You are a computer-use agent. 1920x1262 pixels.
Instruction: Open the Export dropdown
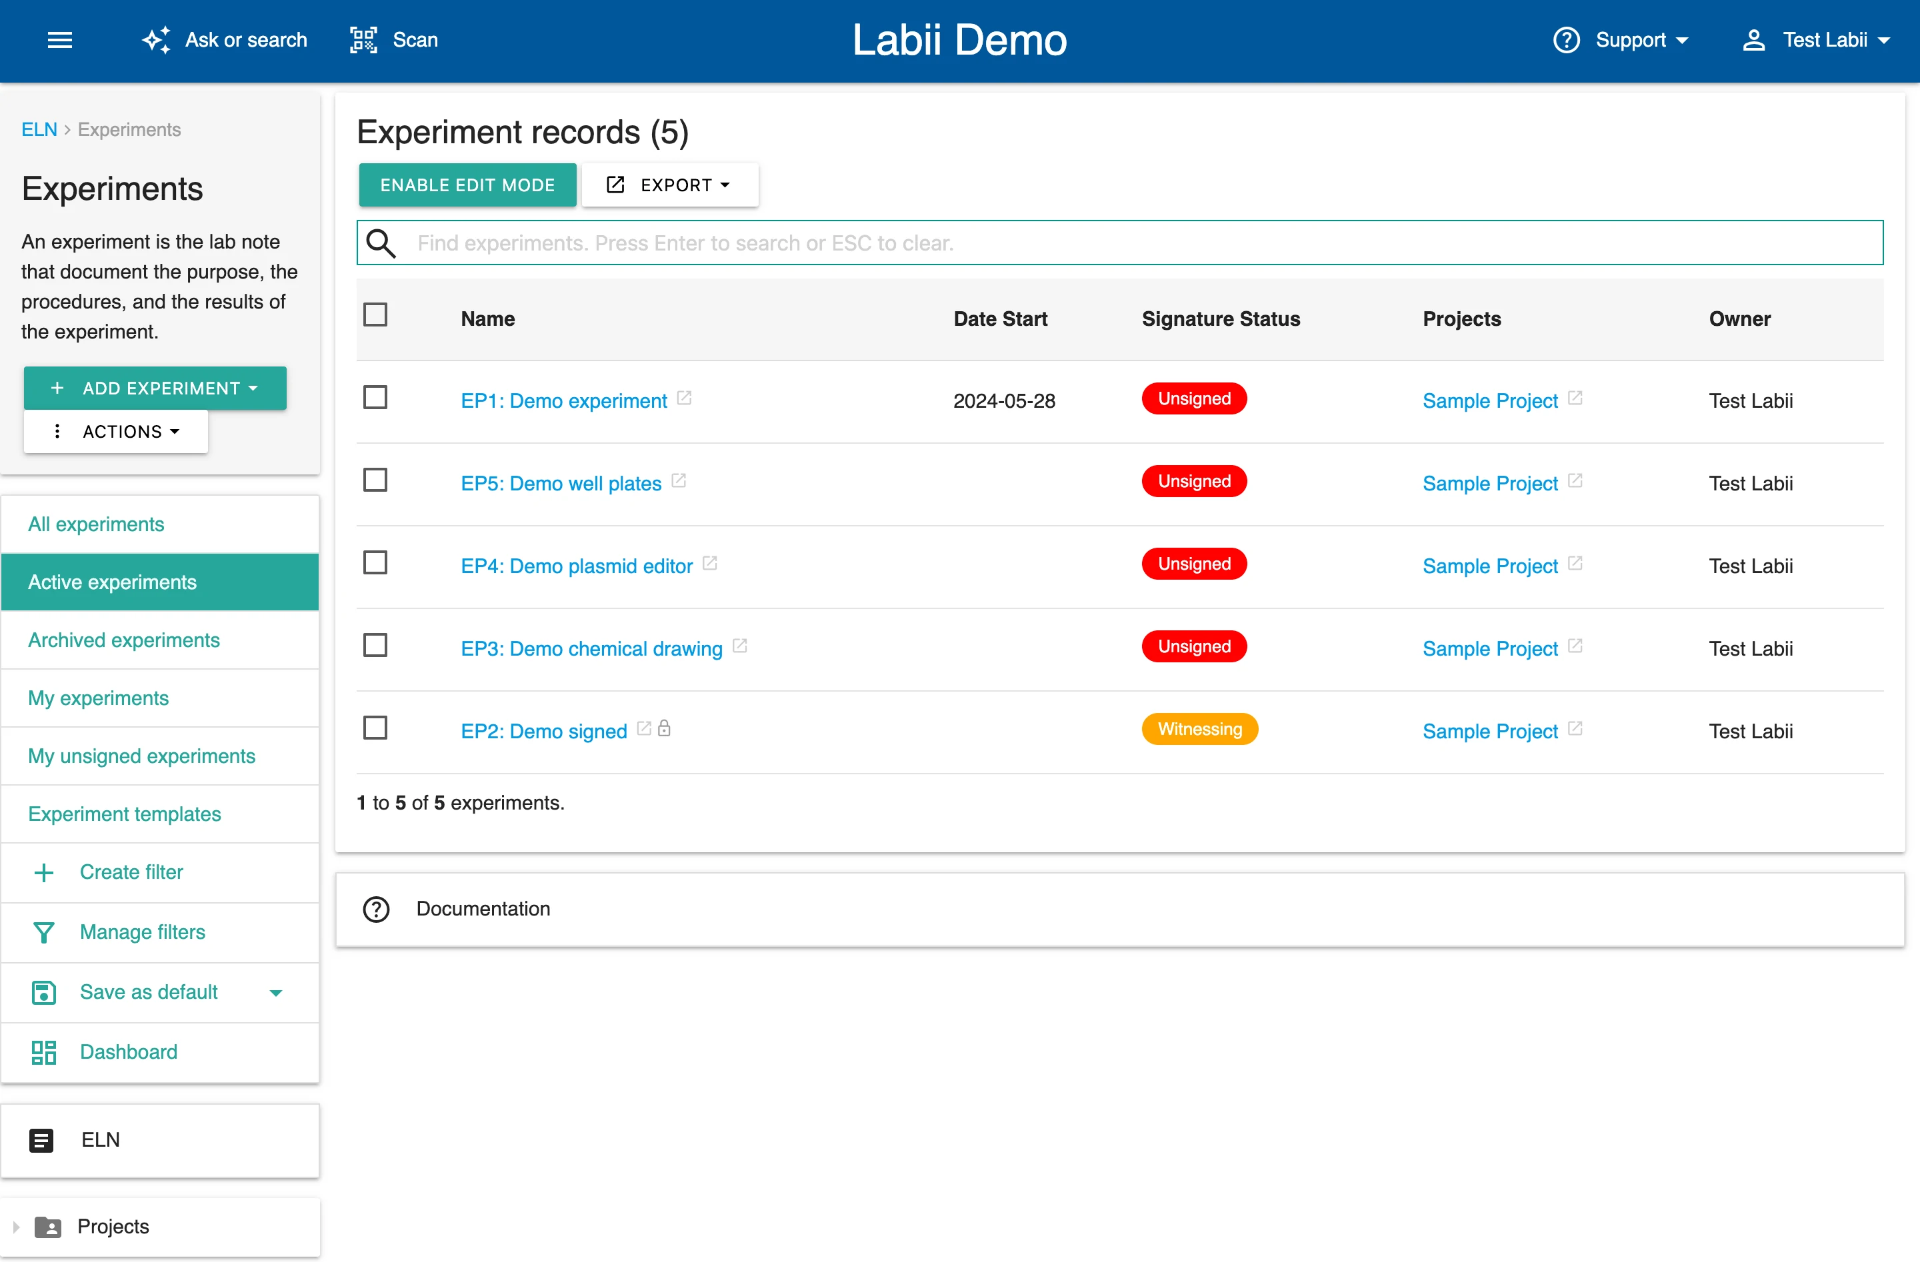click(x=669, y=185)
